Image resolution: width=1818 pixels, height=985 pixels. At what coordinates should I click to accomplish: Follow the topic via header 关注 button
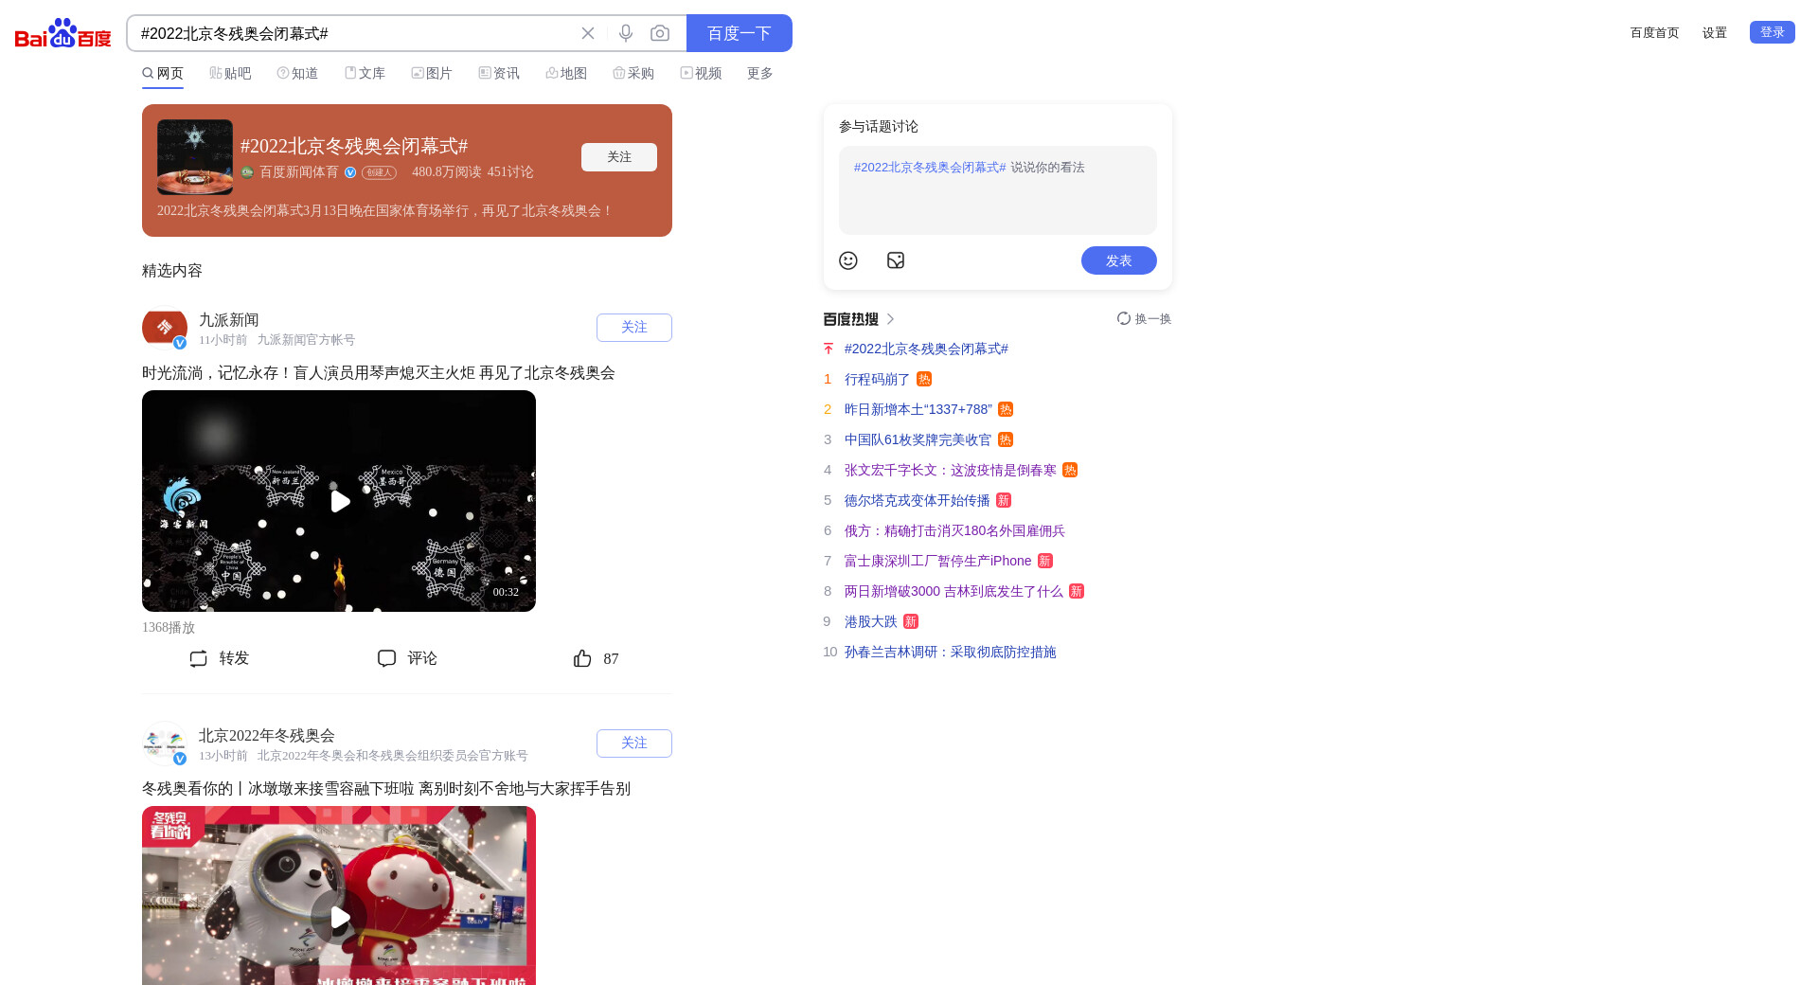(x=618, y=157)
